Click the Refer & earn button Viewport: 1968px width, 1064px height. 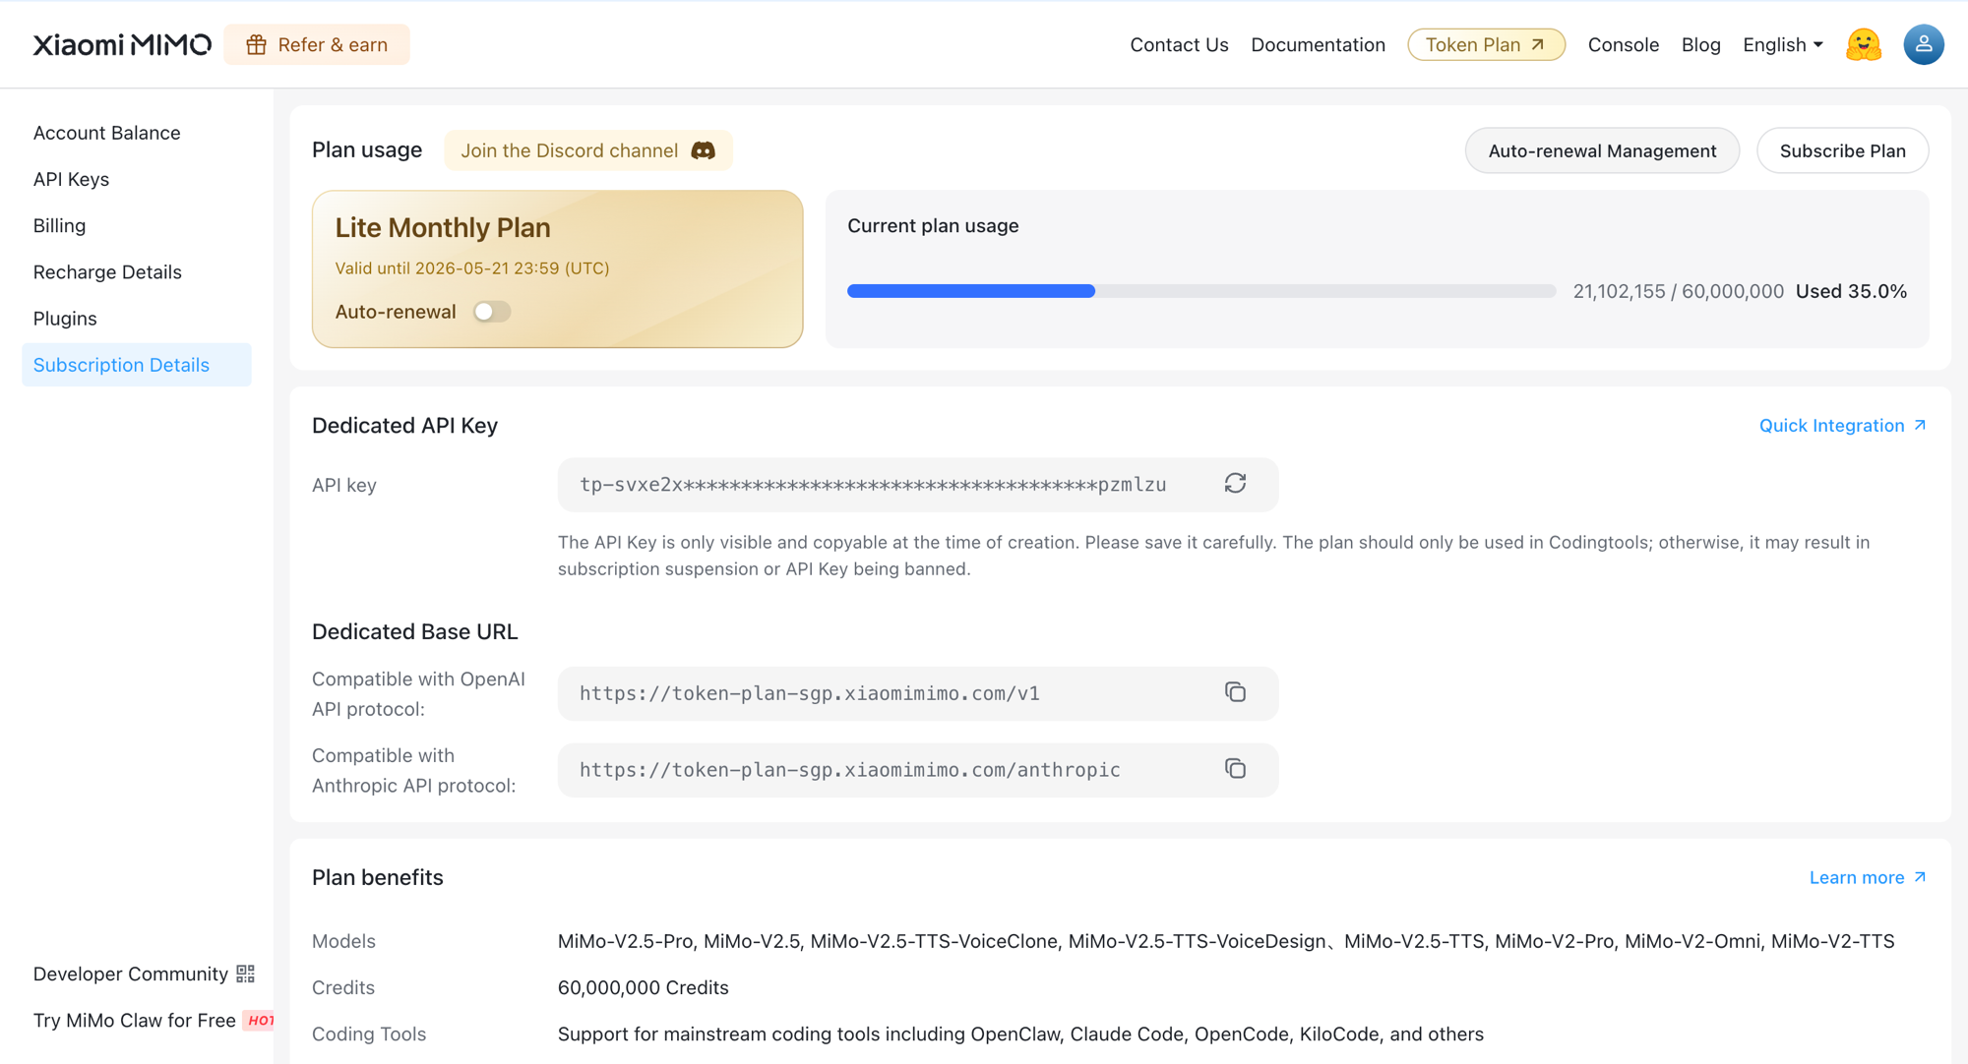[317, 44]
